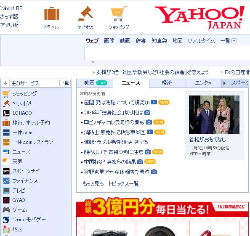
Task: Click the 総額3億円分 lottery banner
Action: 162,207
